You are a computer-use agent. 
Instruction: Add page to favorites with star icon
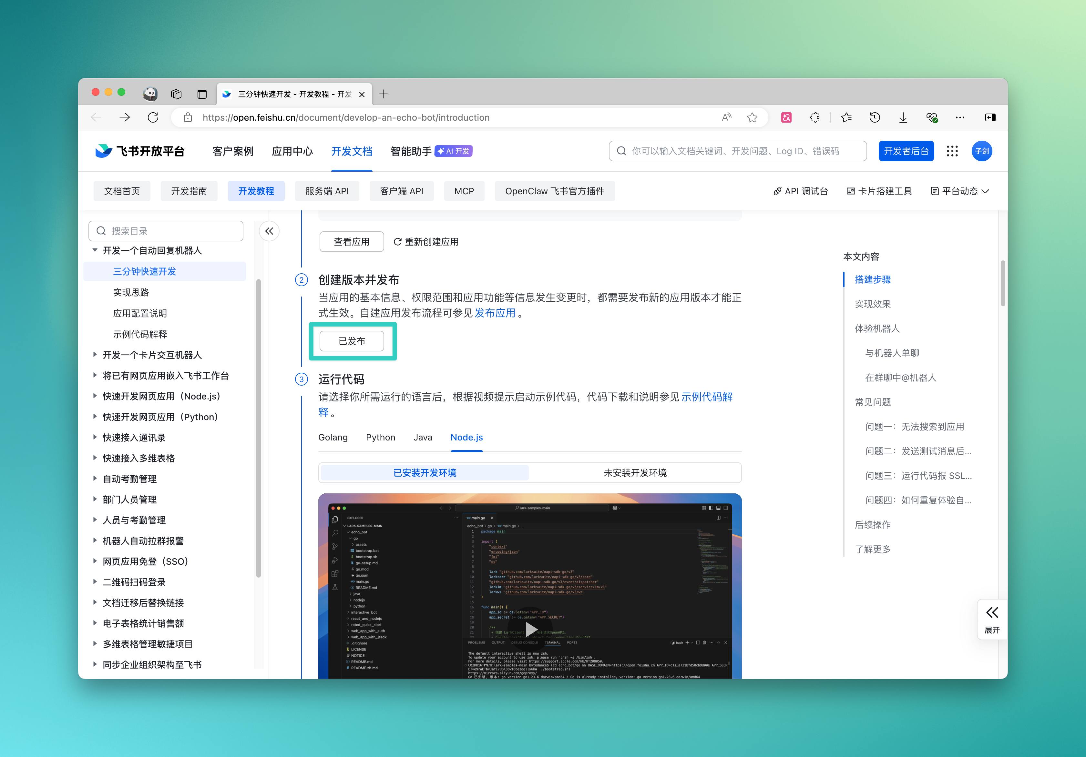(x=752, y=117)
